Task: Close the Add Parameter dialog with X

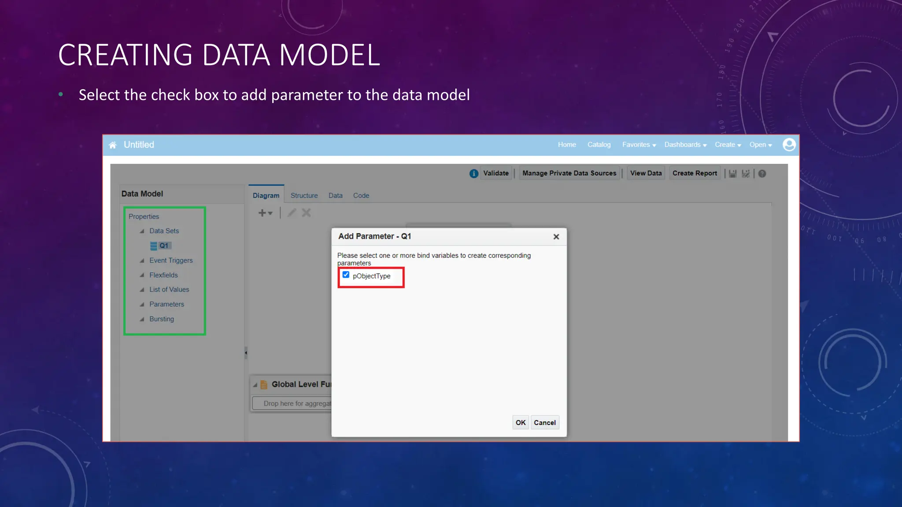Action: click(x=556, y=237)
